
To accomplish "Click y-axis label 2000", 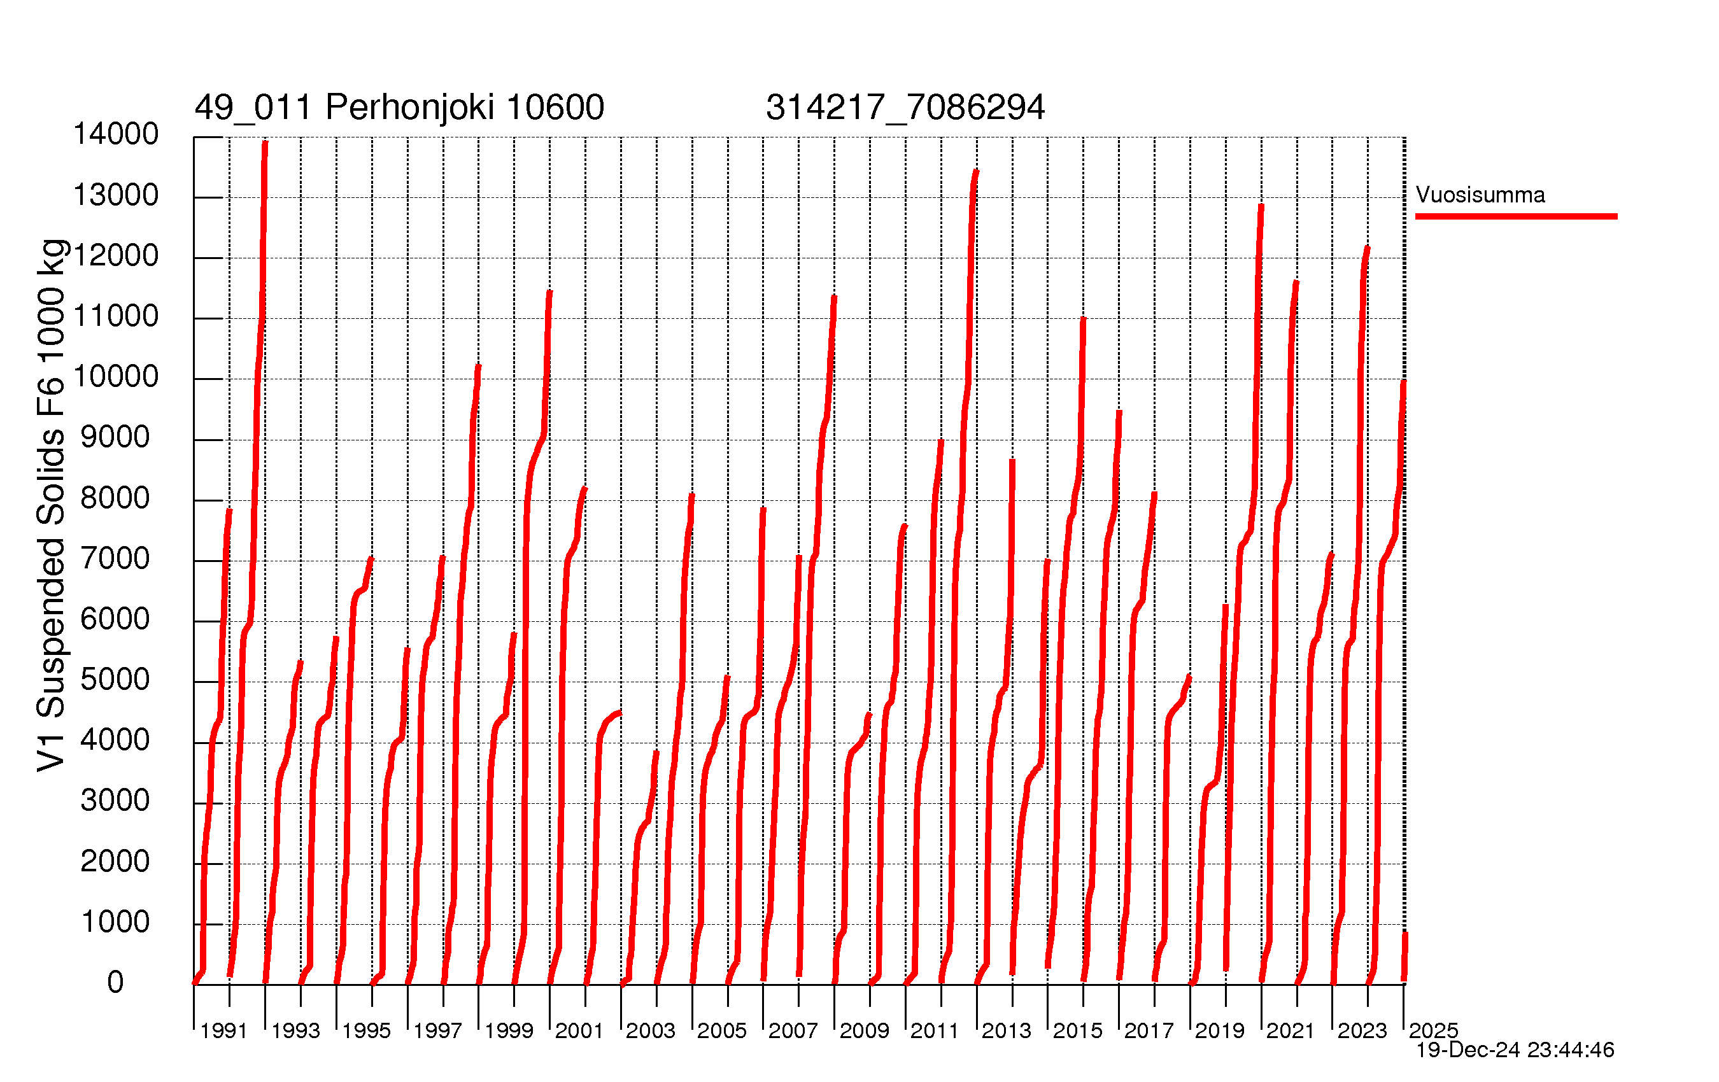I will tap(116, 861).
